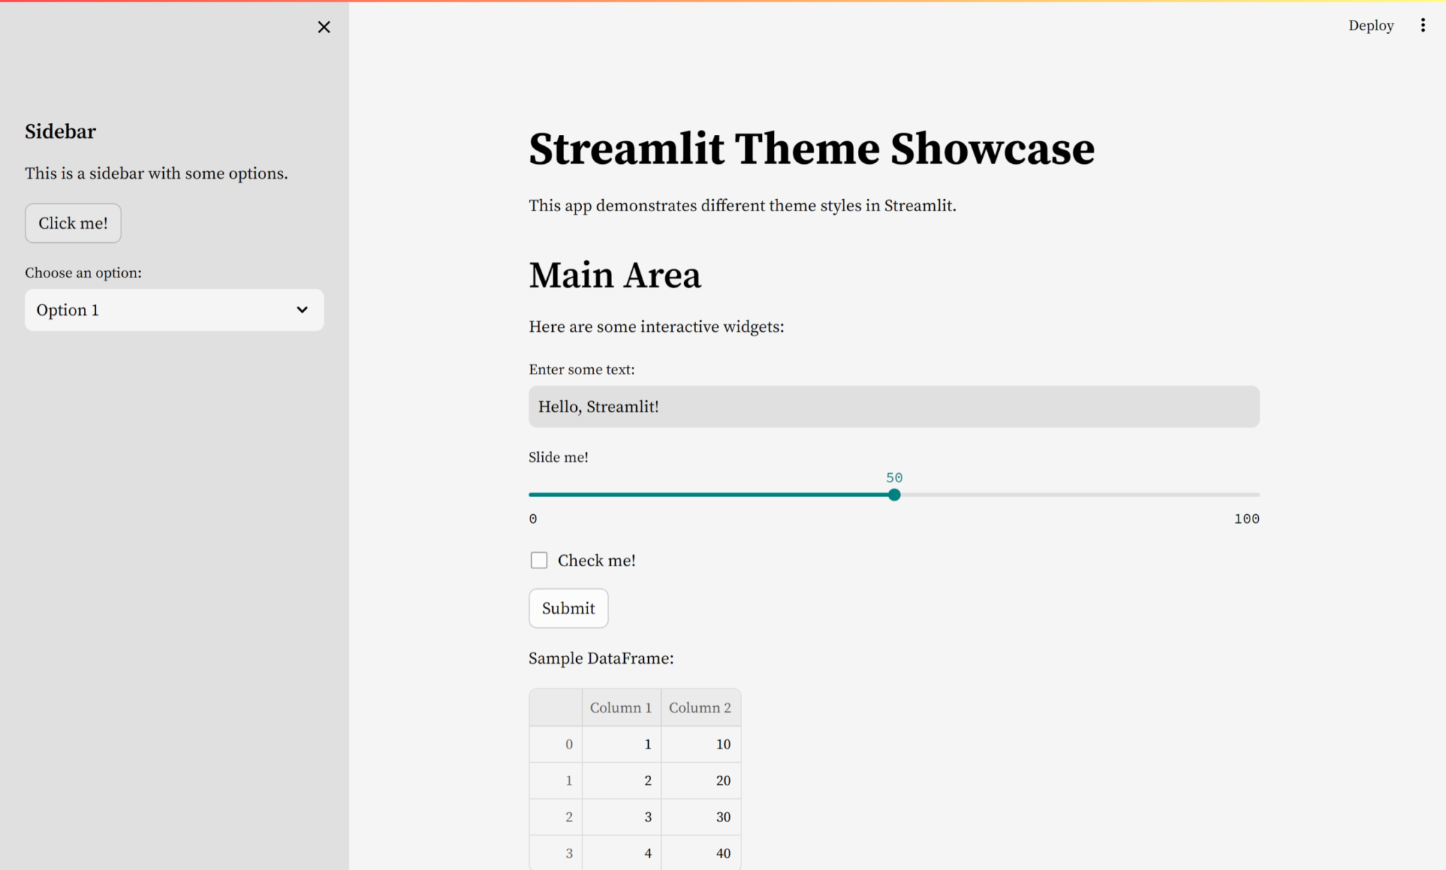Screen dimensions: 1446x870
Task: Click row index 0 in dataframe
Action: pyautogui.click(x=556, y=744)
